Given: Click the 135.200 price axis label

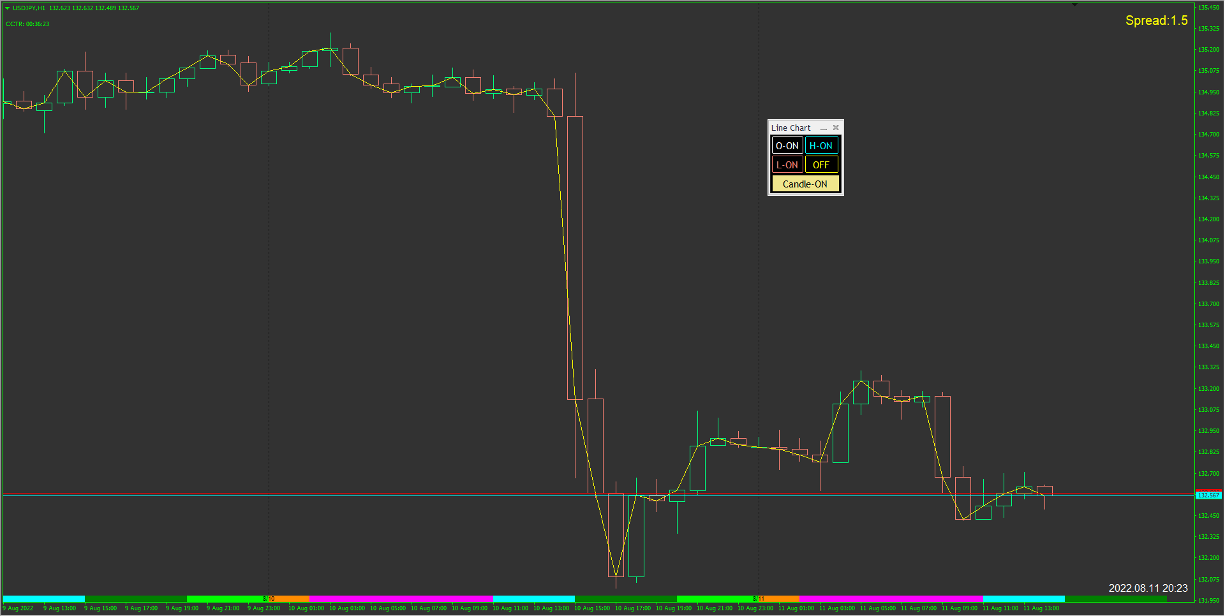Looking at the screenshot, I should pos(1208,50).
